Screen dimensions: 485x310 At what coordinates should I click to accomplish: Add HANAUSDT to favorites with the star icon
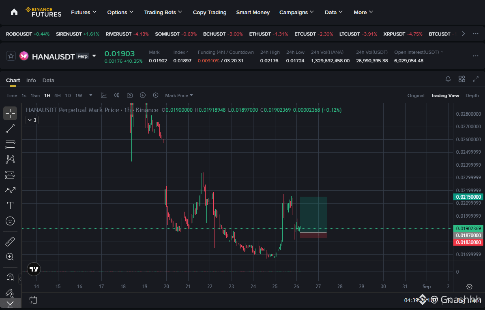tap(11, 56)
